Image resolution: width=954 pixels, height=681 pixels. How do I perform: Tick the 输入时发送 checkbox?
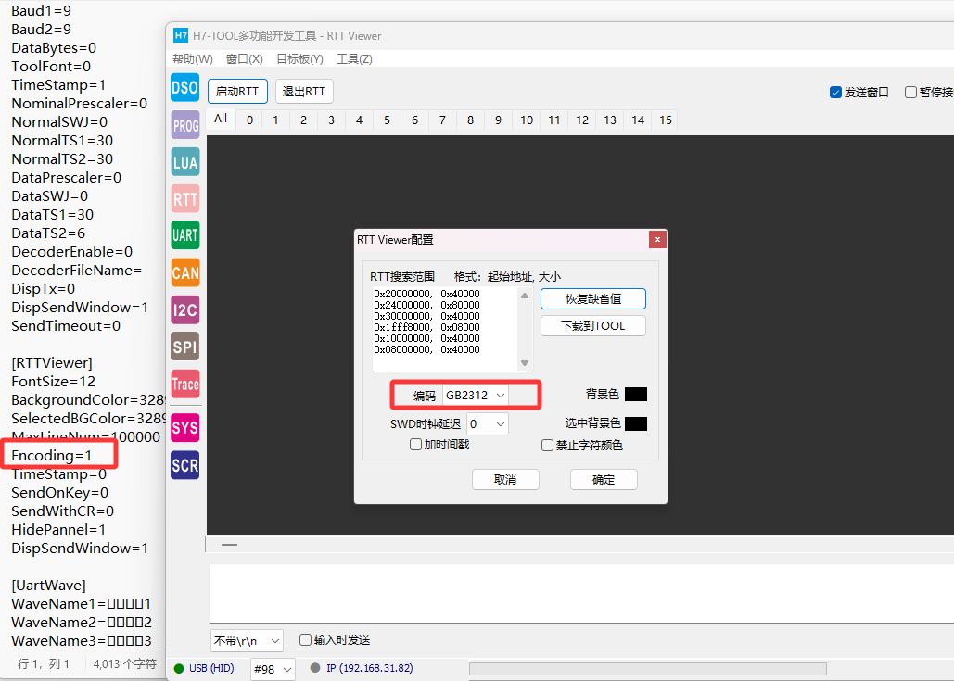(x=305, y=639)
